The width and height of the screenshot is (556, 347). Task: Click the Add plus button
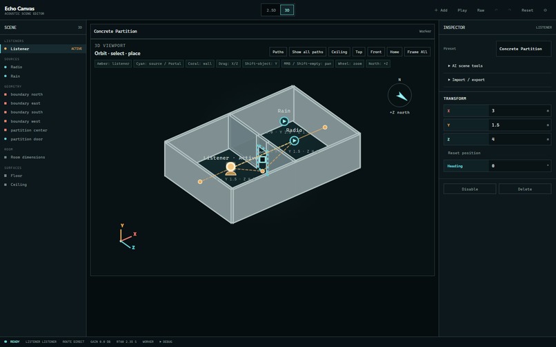point(441,10)
